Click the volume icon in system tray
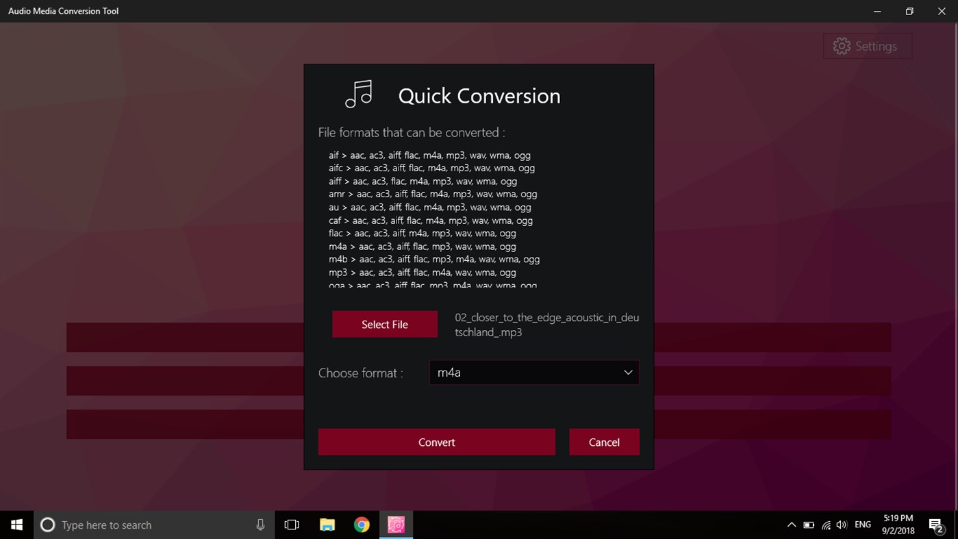 841,524
